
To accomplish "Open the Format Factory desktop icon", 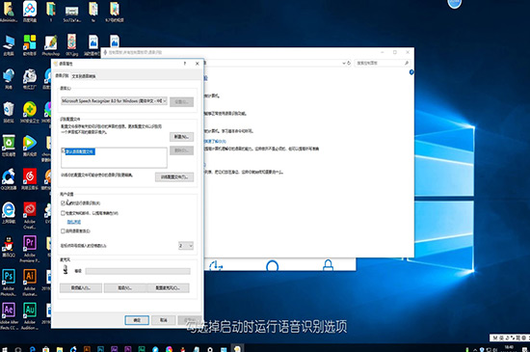I will click(x=30, y=78).
